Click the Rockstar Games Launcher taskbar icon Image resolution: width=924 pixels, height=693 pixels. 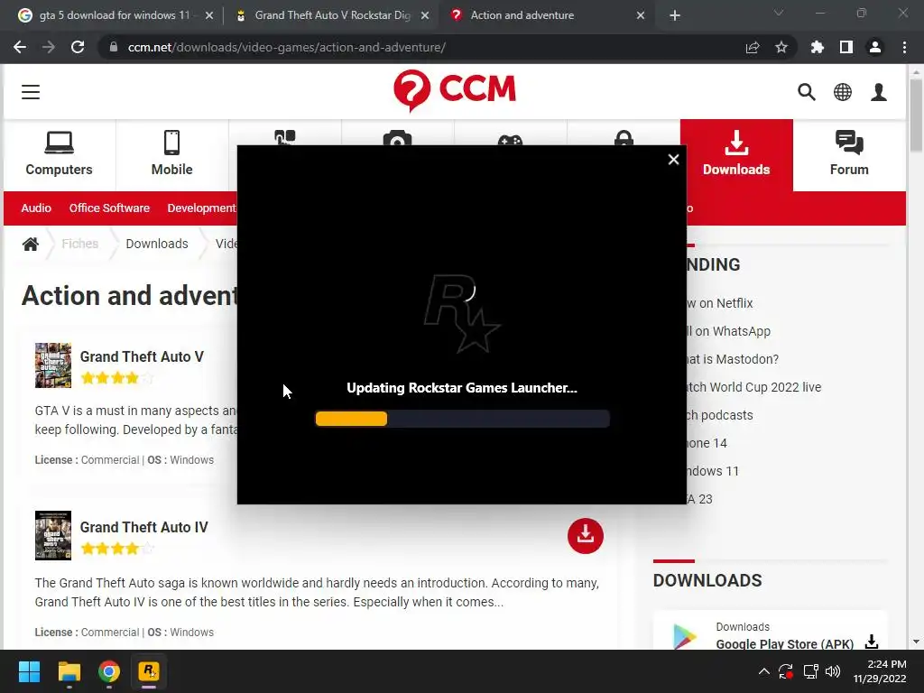click(x=149, y=671)
